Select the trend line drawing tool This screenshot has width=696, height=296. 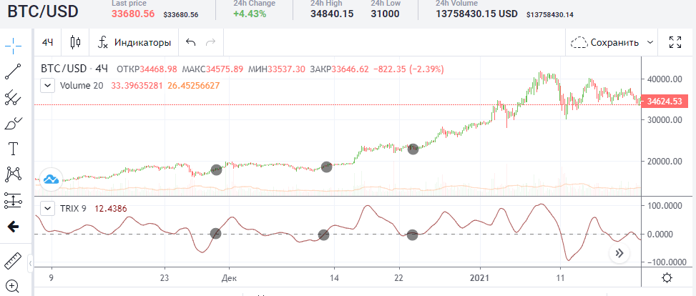click(13, 71)
